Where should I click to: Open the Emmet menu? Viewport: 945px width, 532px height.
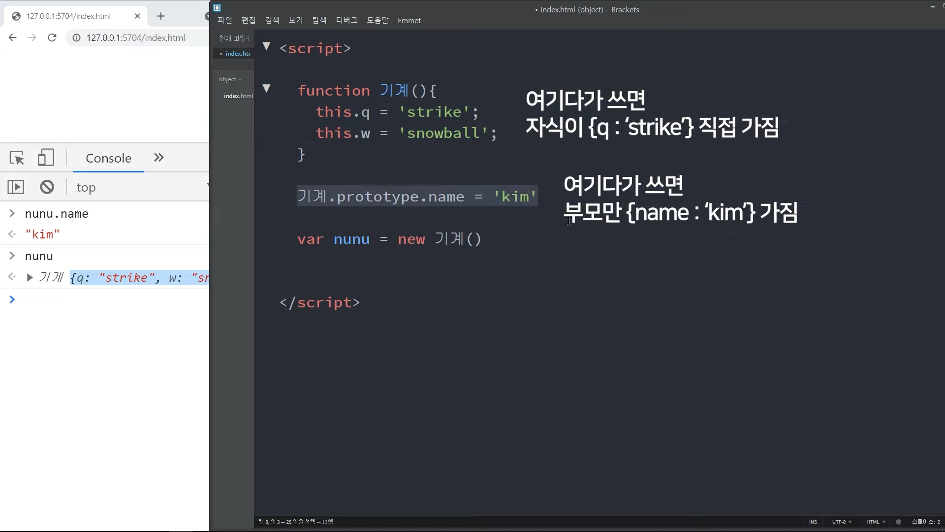[409, 20]
